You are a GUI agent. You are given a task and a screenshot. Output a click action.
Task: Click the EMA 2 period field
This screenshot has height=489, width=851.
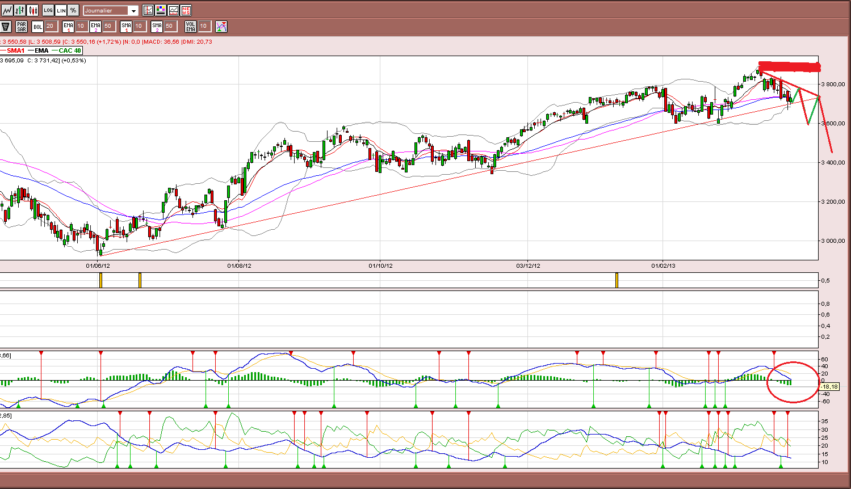[x=108, y=26]
